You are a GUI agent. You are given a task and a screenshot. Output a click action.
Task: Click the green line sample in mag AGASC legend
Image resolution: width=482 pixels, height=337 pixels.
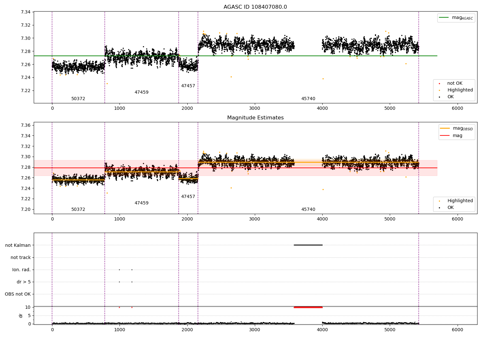(x=444, y=18)
